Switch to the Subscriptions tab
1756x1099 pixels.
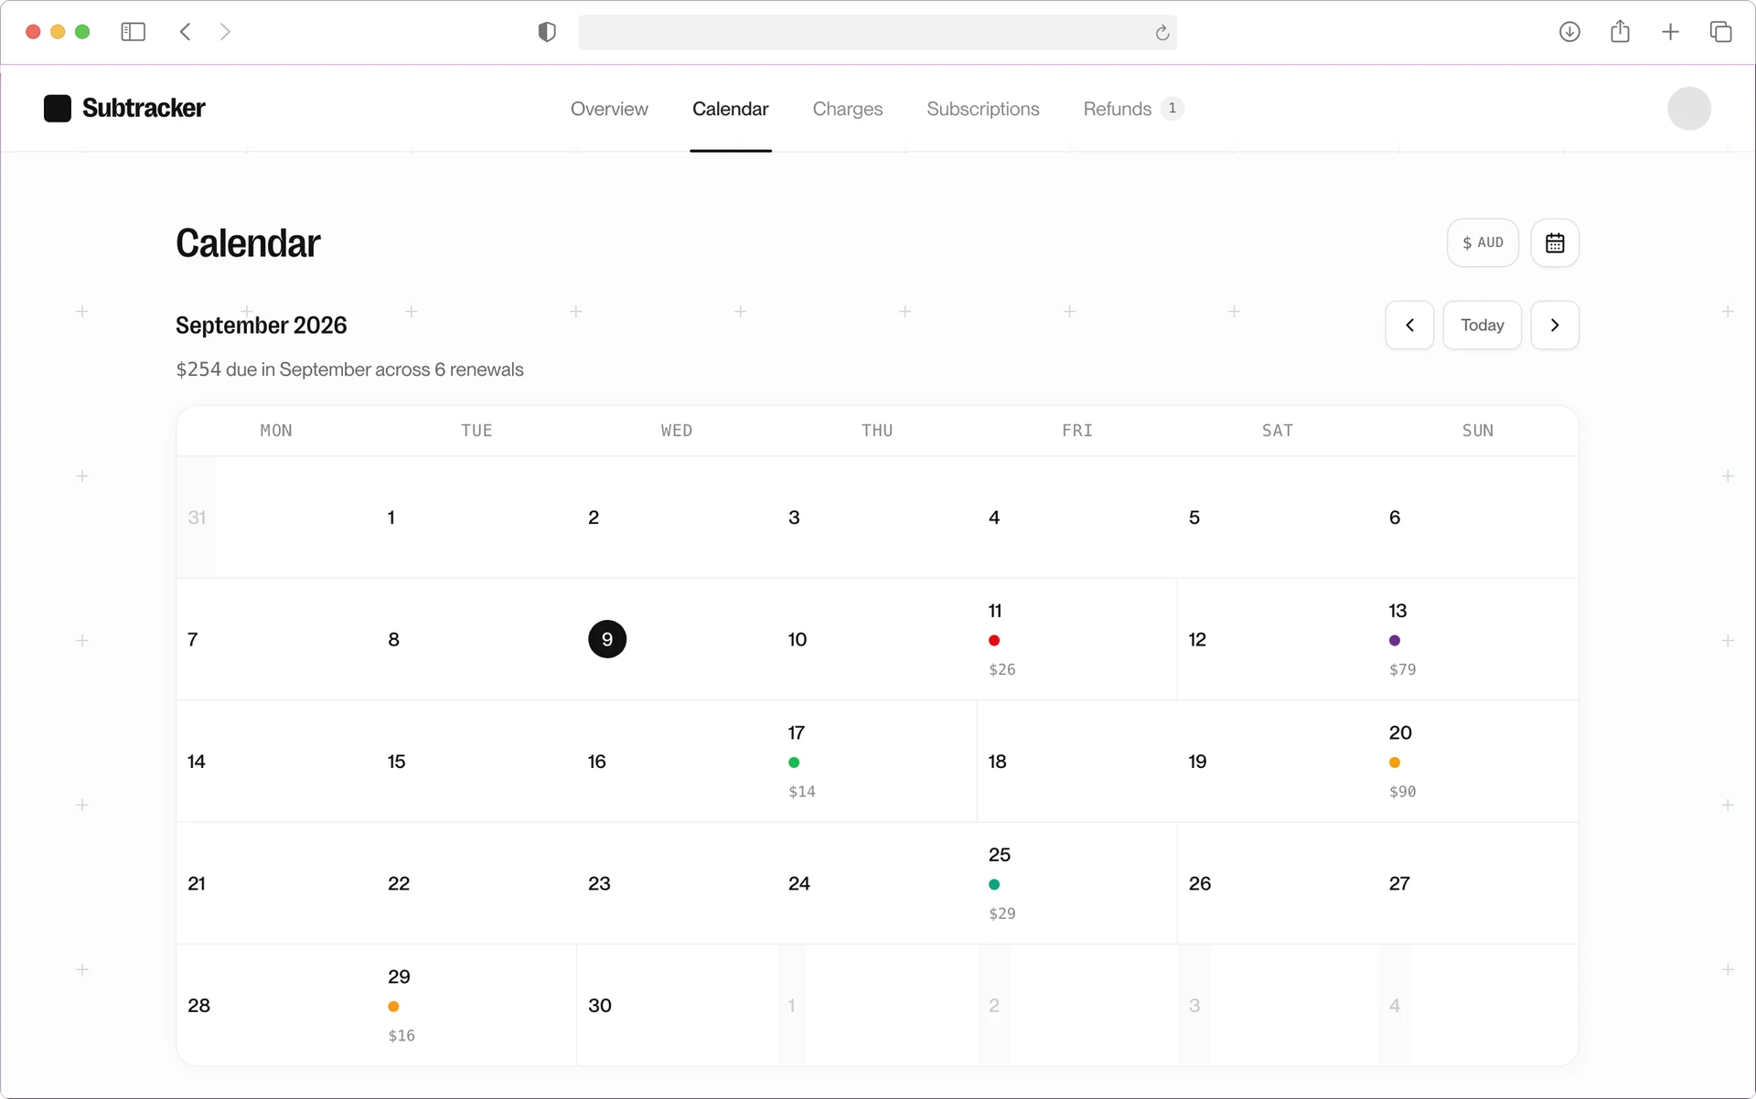point(983,109)
